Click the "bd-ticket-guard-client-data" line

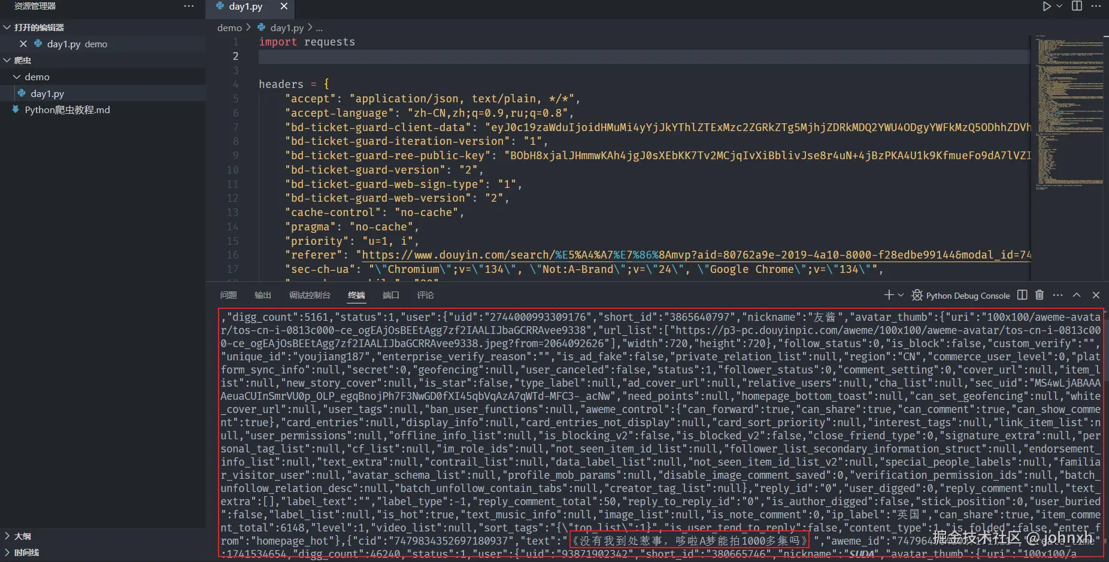pos(658,127)
